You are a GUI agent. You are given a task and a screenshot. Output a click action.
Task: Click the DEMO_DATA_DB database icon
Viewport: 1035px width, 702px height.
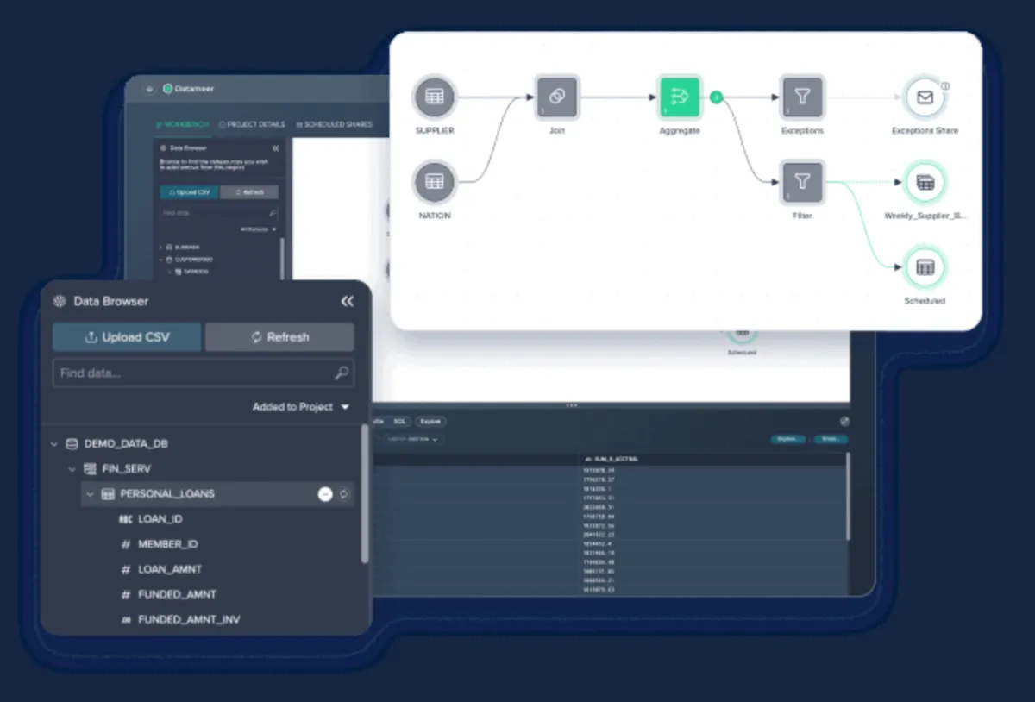click(x=72, y=444)
